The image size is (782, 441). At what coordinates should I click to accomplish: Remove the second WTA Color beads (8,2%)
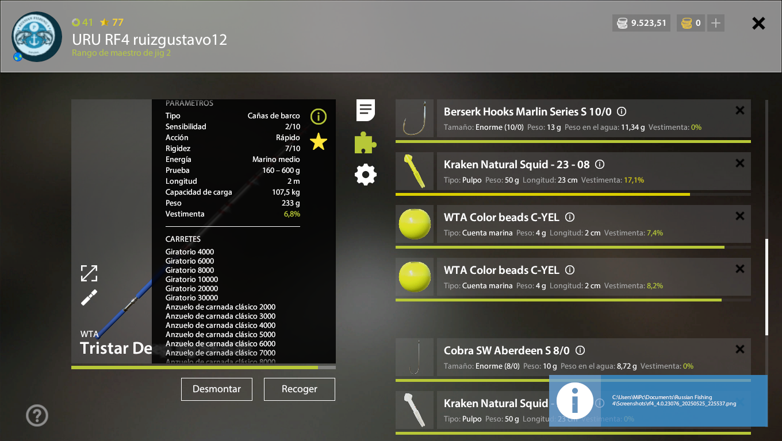(740, 269)
